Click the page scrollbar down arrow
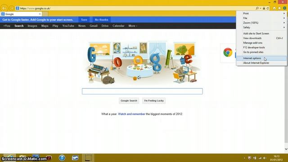 click(x=286, y=149)
